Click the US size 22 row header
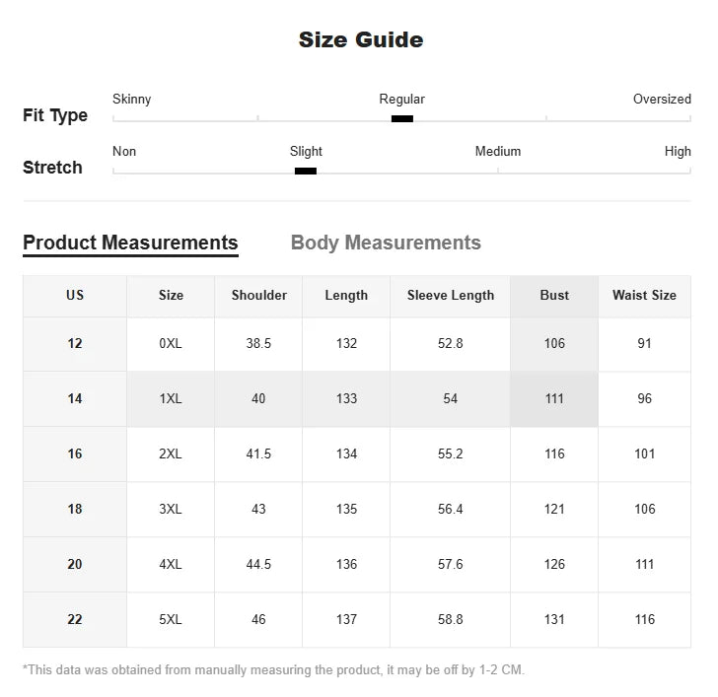718x697 pixels. [x=75, y=619]
